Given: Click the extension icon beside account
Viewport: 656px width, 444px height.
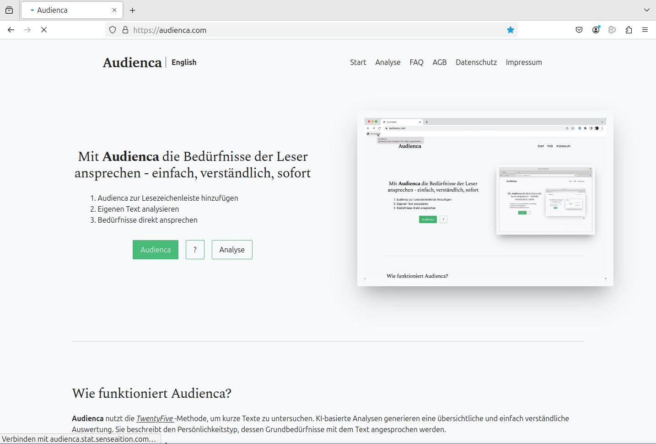Looking at the screenshot, I should [x=612, y=30].
